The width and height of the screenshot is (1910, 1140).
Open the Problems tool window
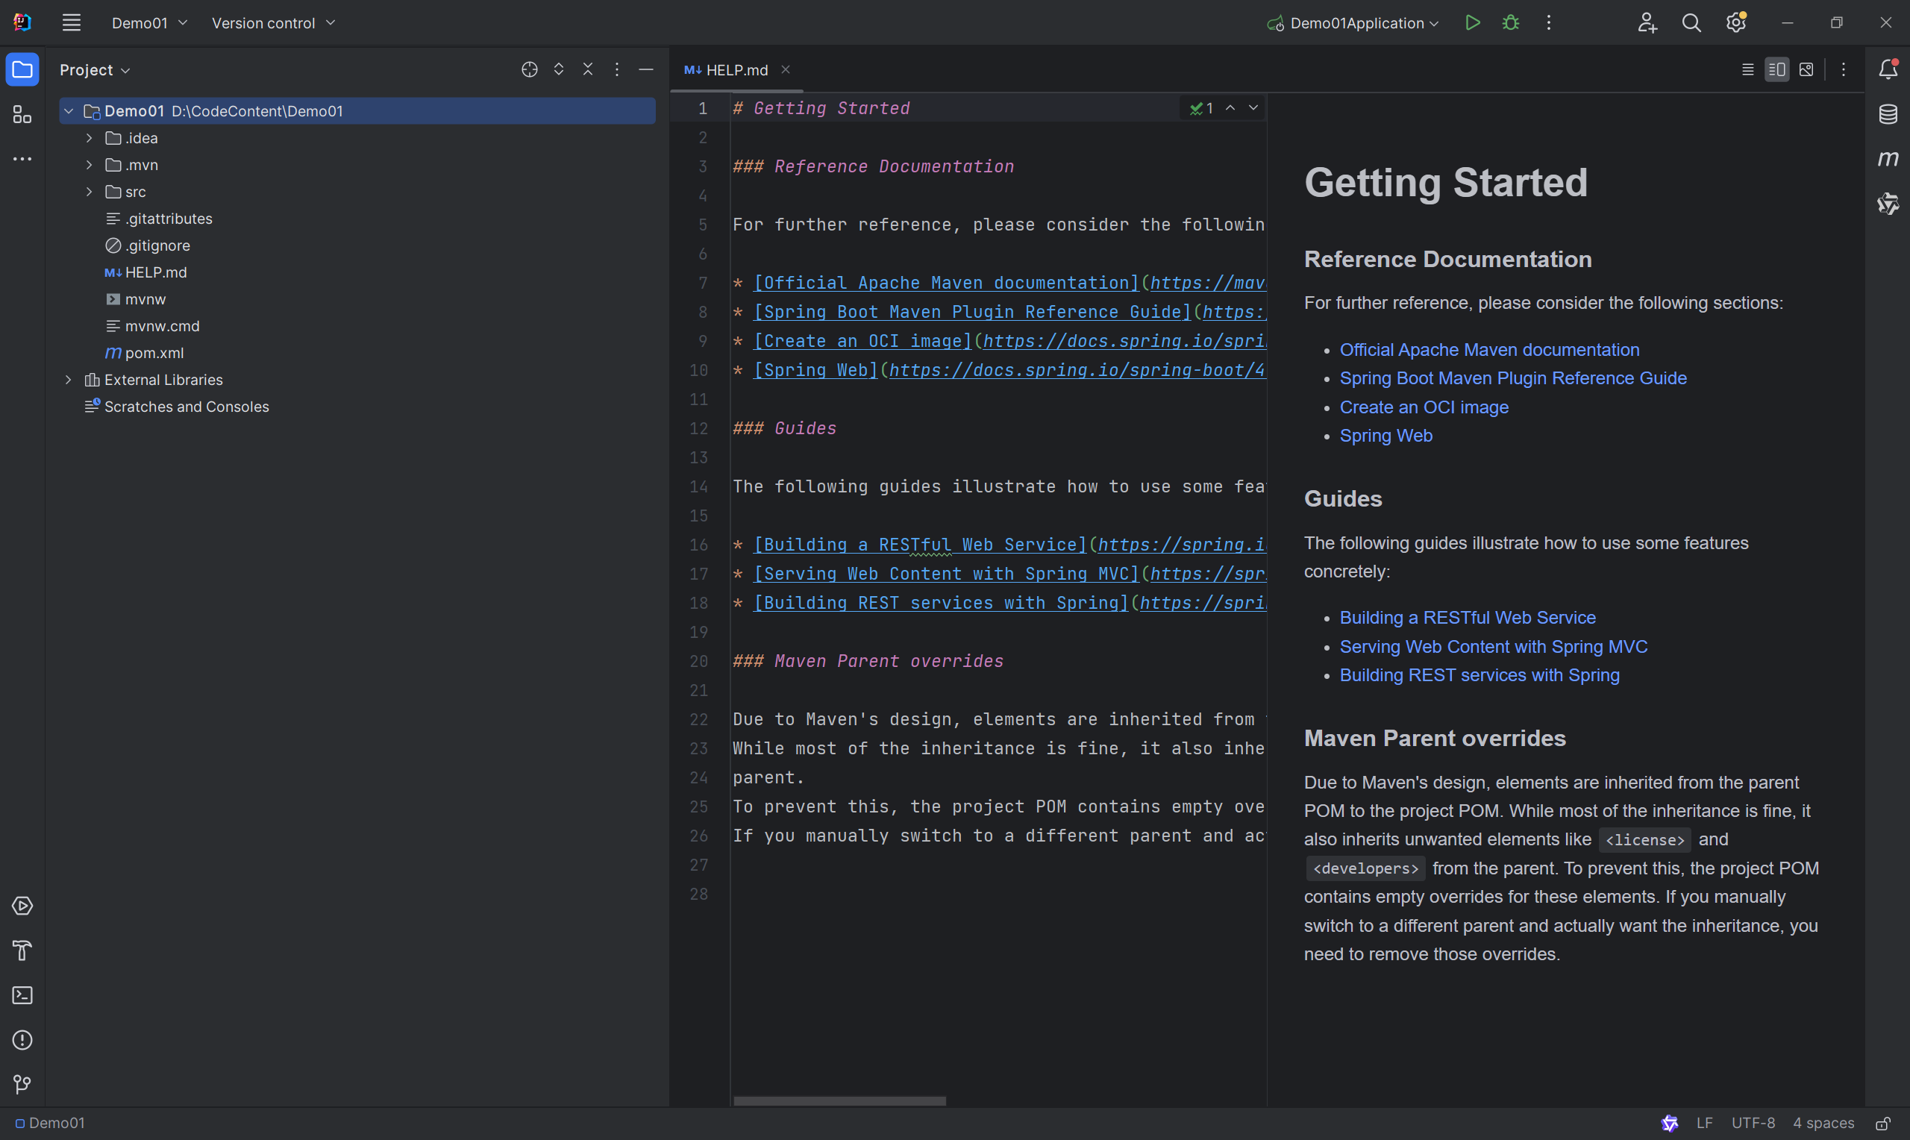[22, 1040]
